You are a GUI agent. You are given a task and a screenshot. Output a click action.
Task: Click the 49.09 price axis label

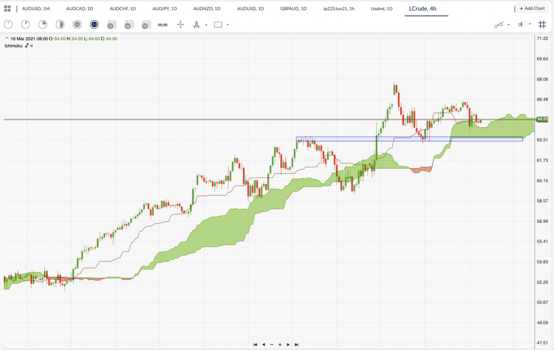click(x=542, y=322)
